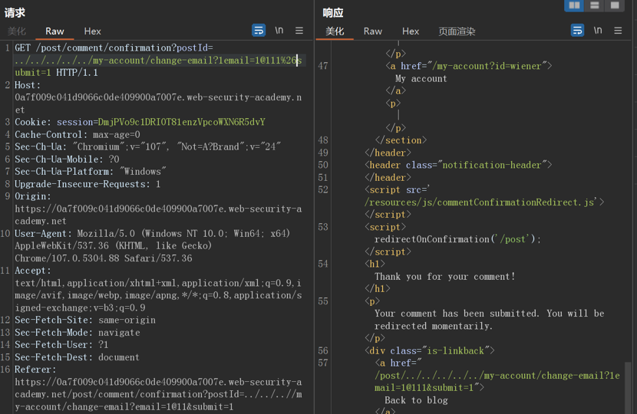Switch to top-bottom layout view
The height and width of the screenshot is (414, 637).
[594, 5]
